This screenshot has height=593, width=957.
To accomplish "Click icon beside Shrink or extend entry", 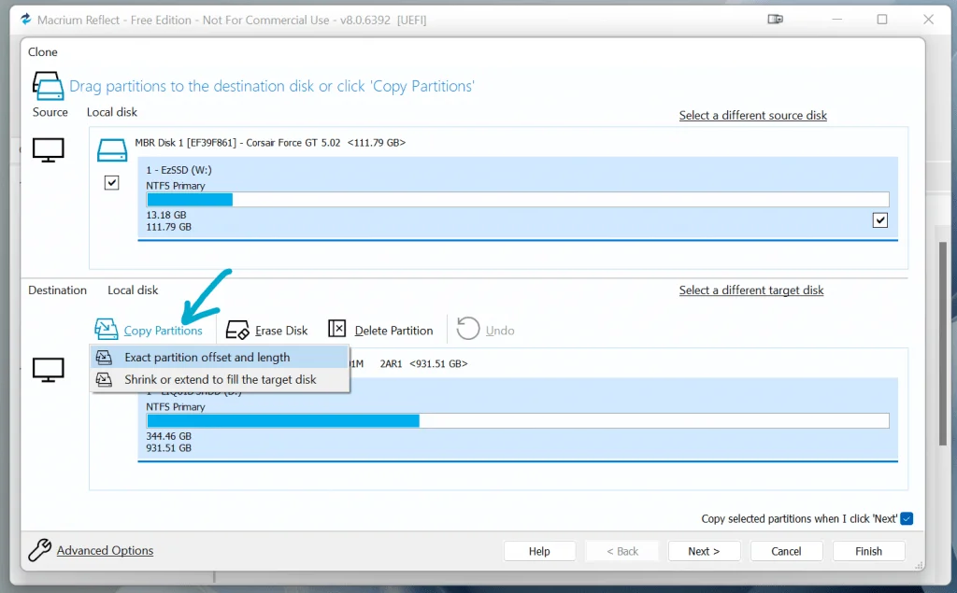I will click(x=105, y=379).
